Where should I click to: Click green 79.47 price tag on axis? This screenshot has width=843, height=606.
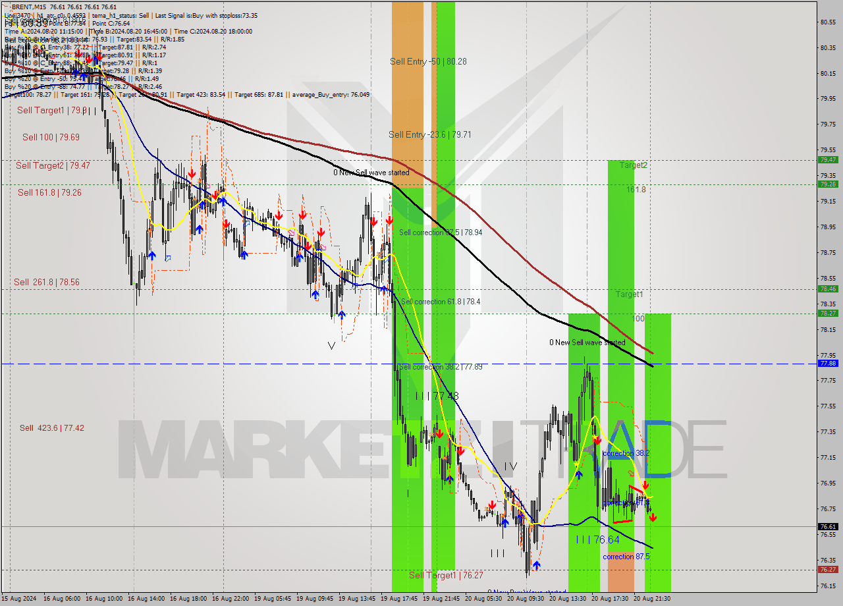(828, 159)
